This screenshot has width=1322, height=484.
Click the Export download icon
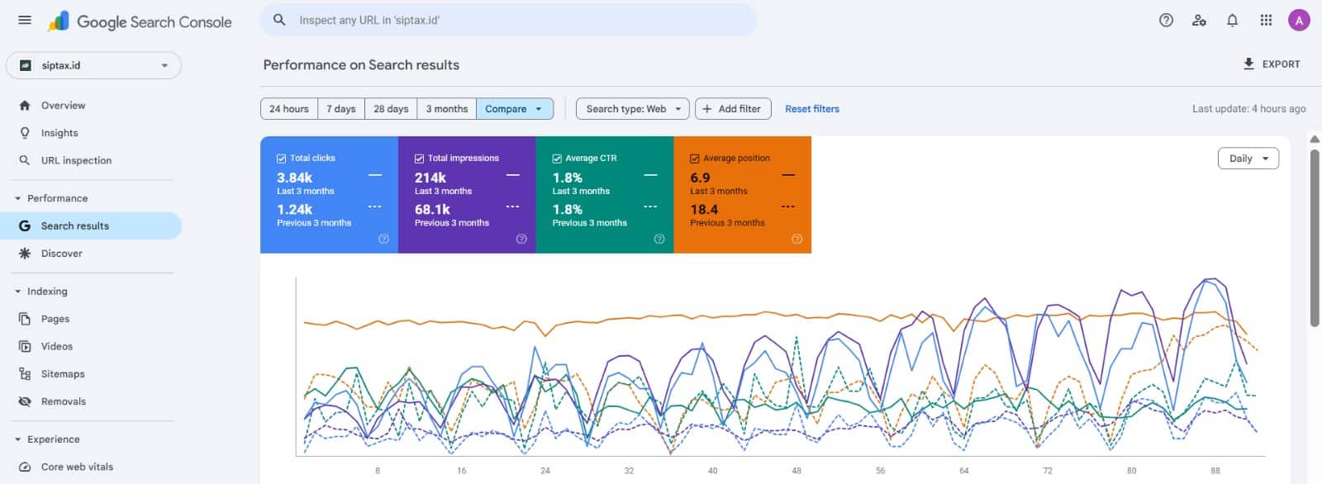[1248, 64]
